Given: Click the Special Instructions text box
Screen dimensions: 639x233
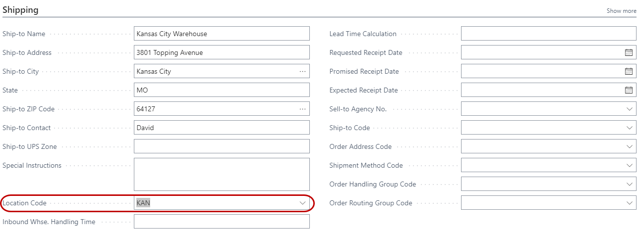Looking at the screenshot, I should tap(221, 174).
